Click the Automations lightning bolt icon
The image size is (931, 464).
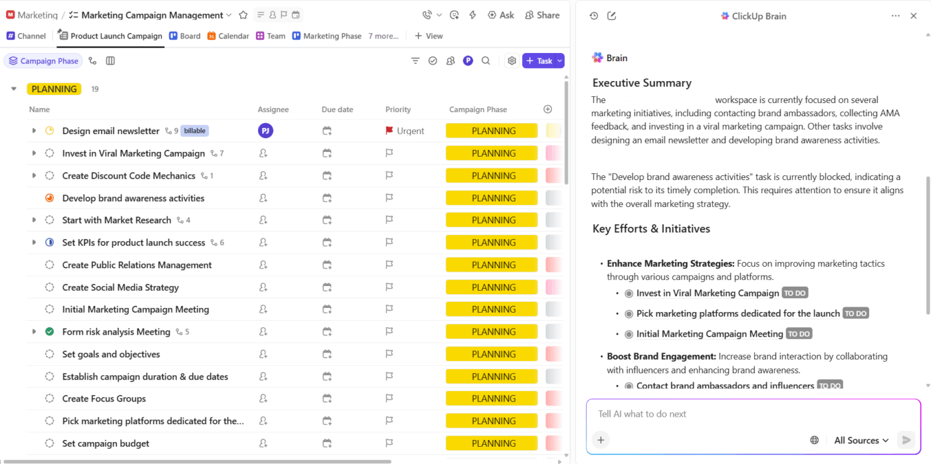472,15
